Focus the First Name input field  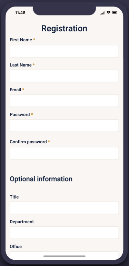click(x=64, y=51)
